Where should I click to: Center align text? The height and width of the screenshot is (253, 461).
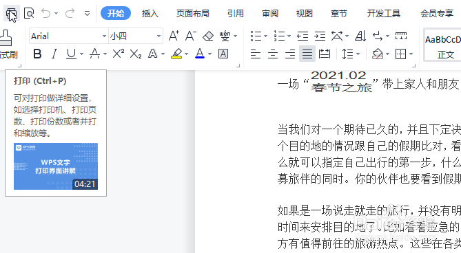click(x=273, y=54)
